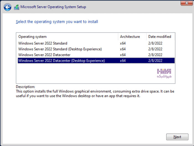Click the Next button

(177, 137)
